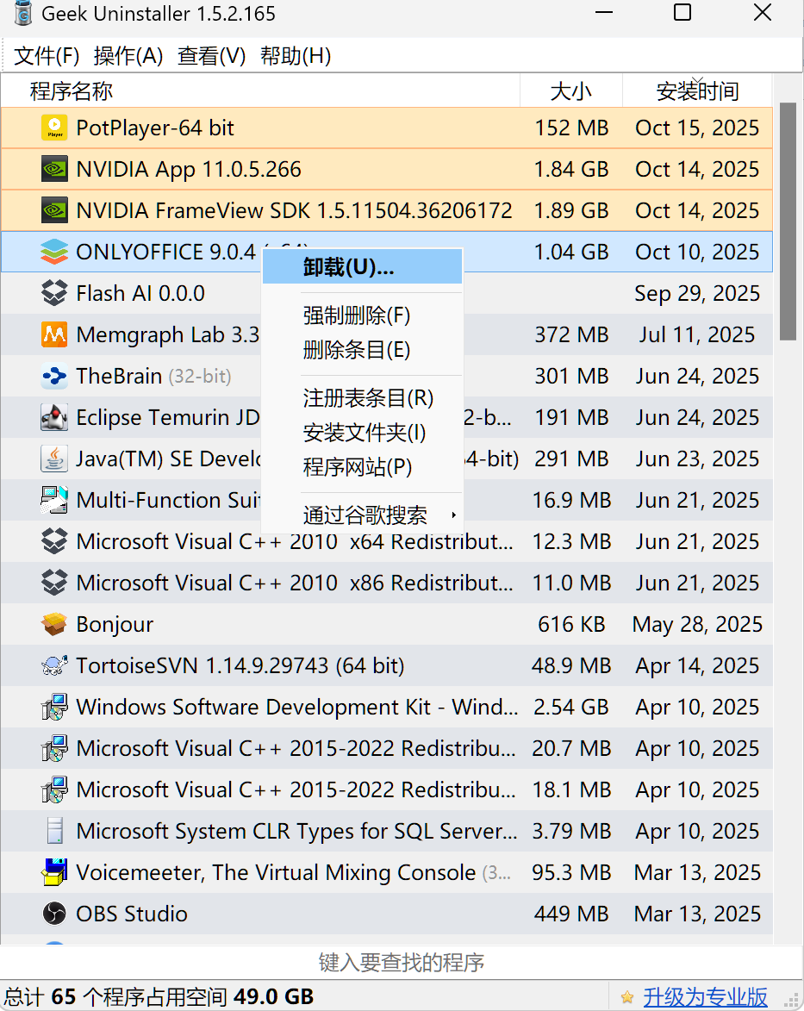Click TheBrain program icon

point(54,377)
